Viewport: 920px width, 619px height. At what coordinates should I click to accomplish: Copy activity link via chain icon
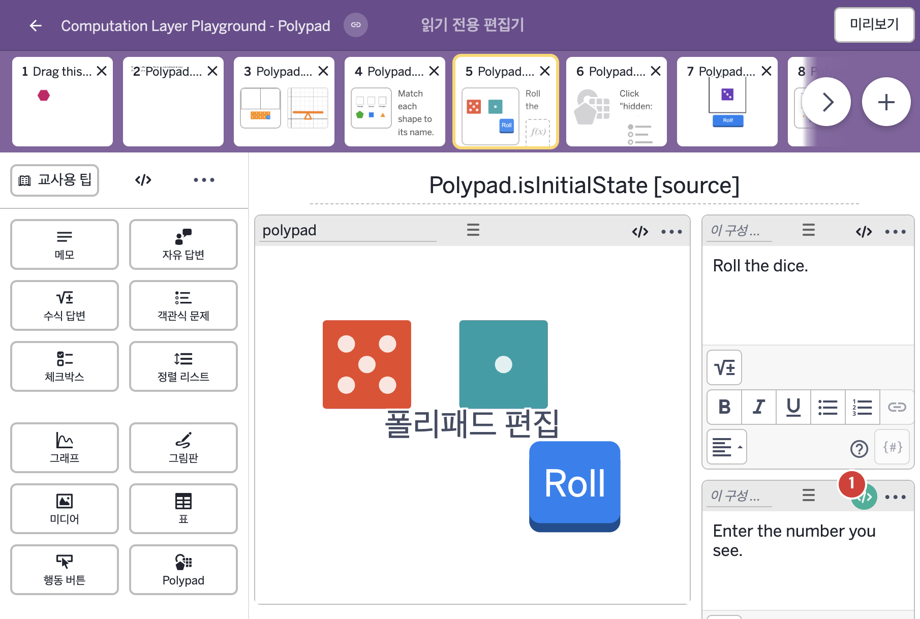pos(356,25)
